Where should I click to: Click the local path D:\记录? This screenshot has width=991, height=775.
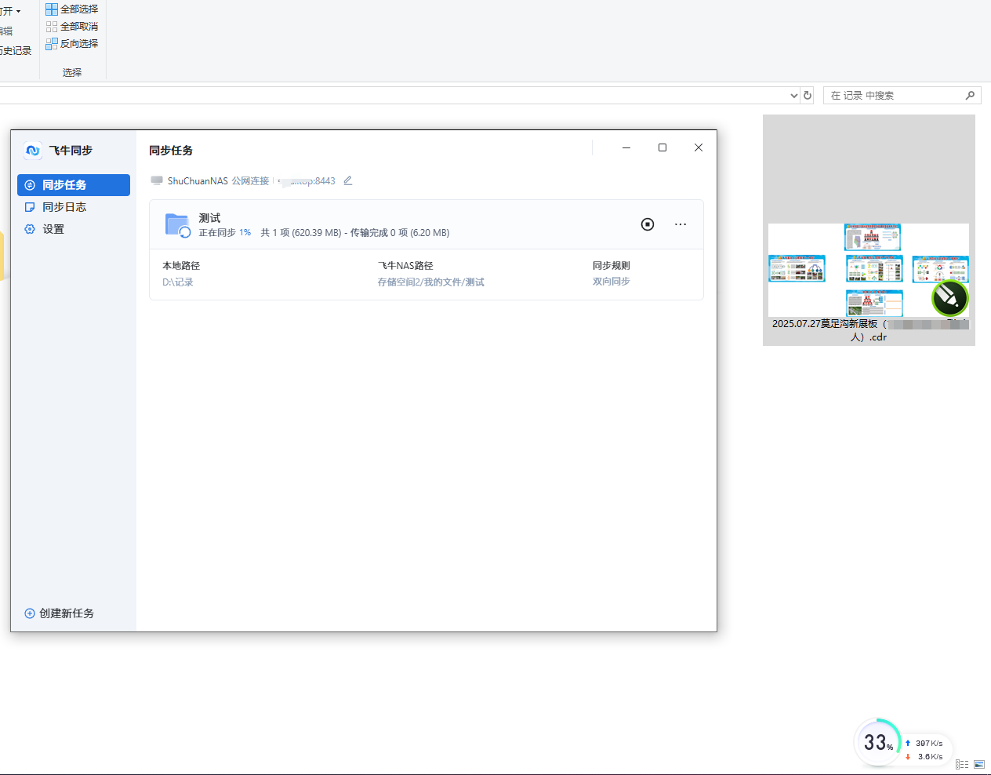pos(178,282)
